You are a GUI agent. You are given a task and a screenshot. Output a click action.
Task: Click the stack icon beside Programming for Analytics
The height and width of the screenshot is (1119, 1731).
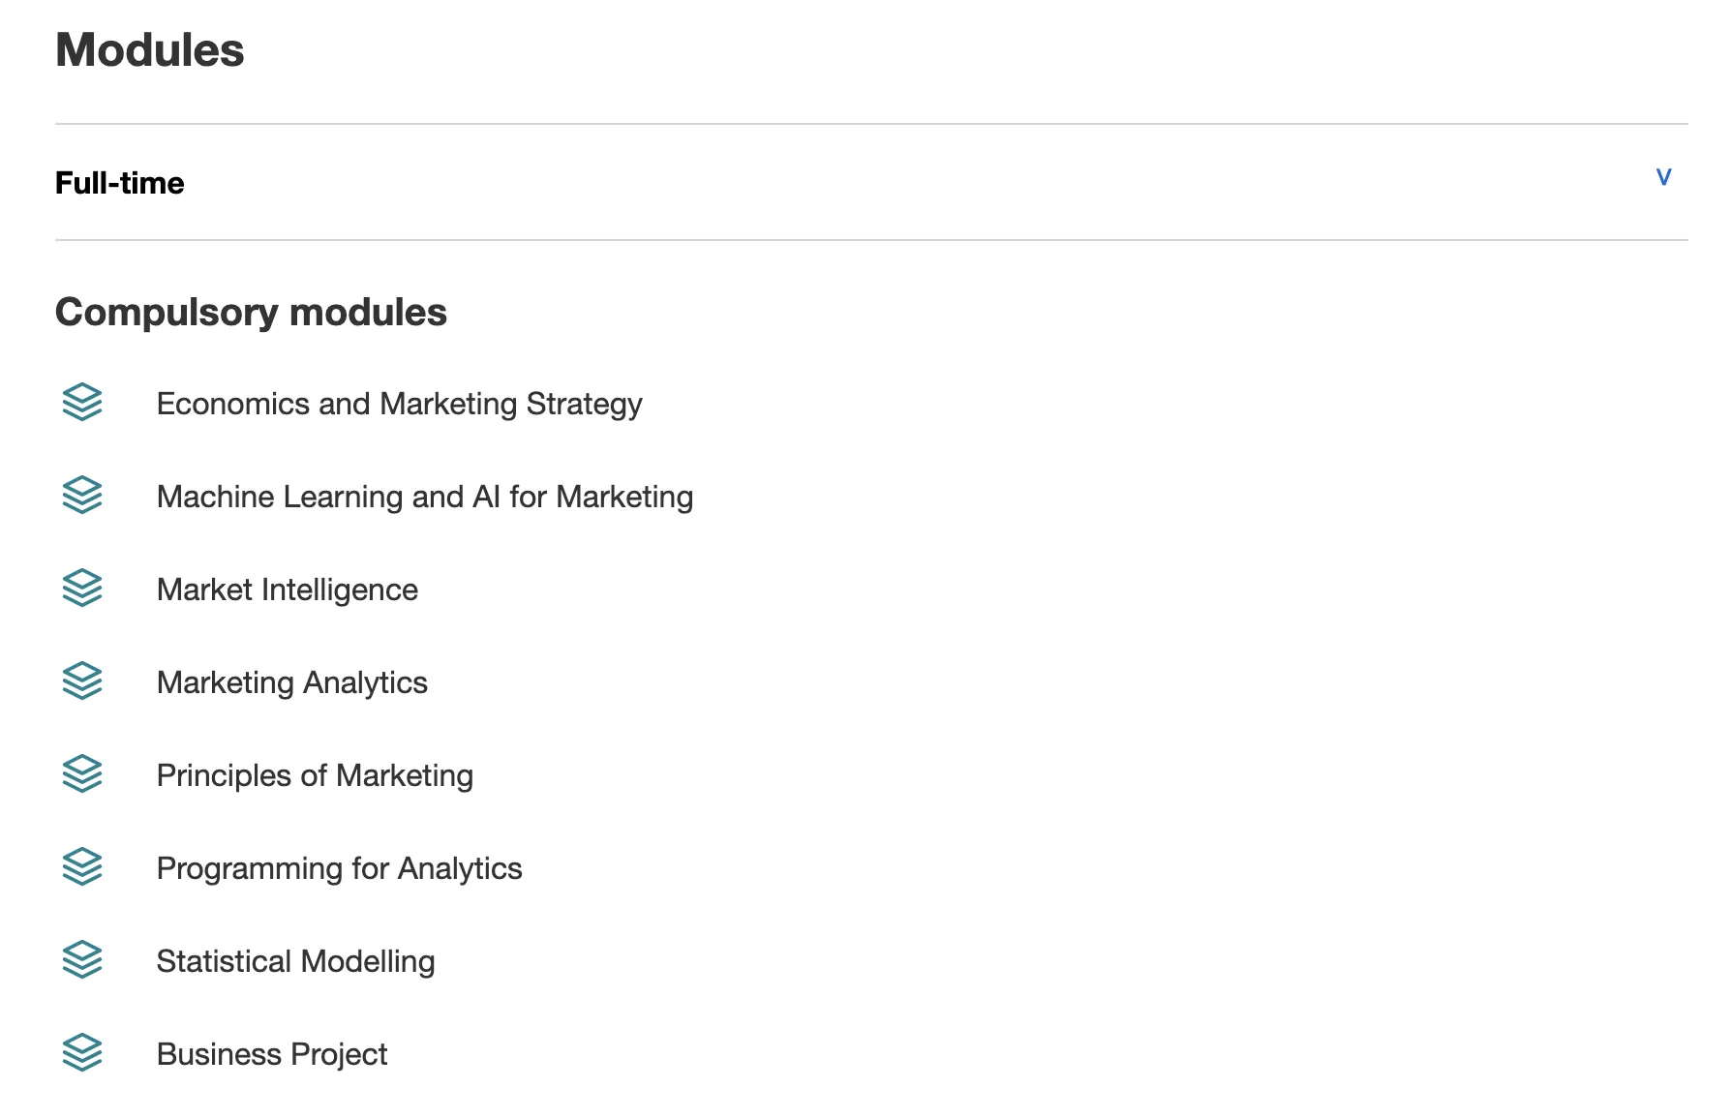(82, 866)
